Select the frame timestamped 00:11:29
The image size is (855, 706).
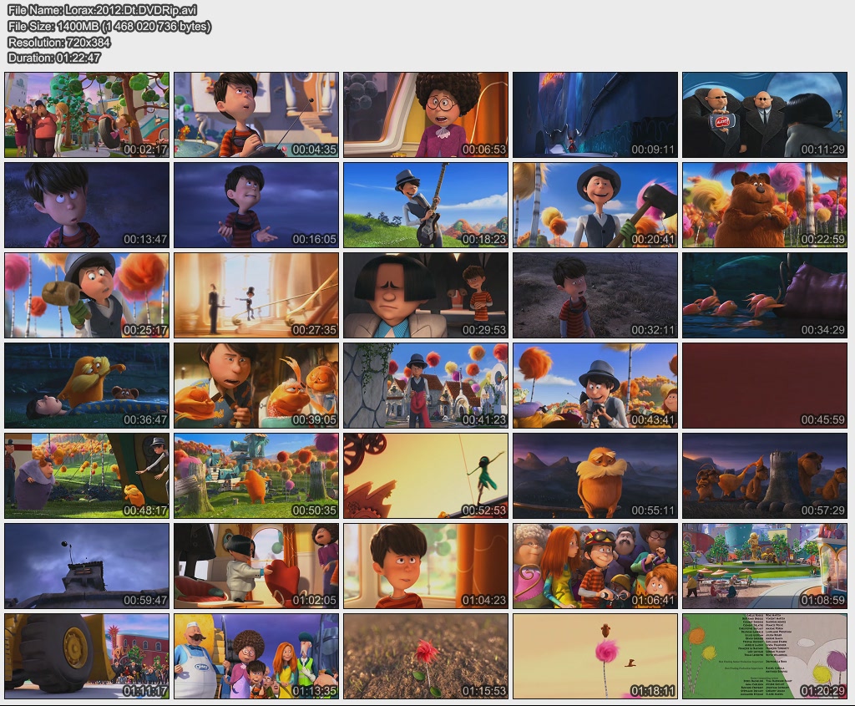[x=765, y=114]
